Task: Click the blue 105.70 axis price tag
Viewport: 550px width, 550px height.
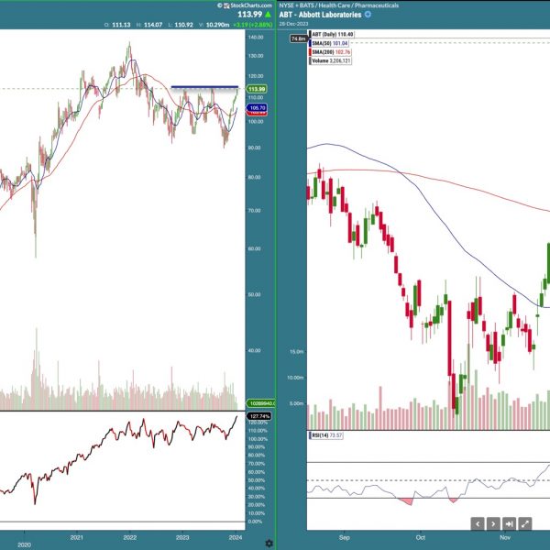Action: click(x=257, y=107)
